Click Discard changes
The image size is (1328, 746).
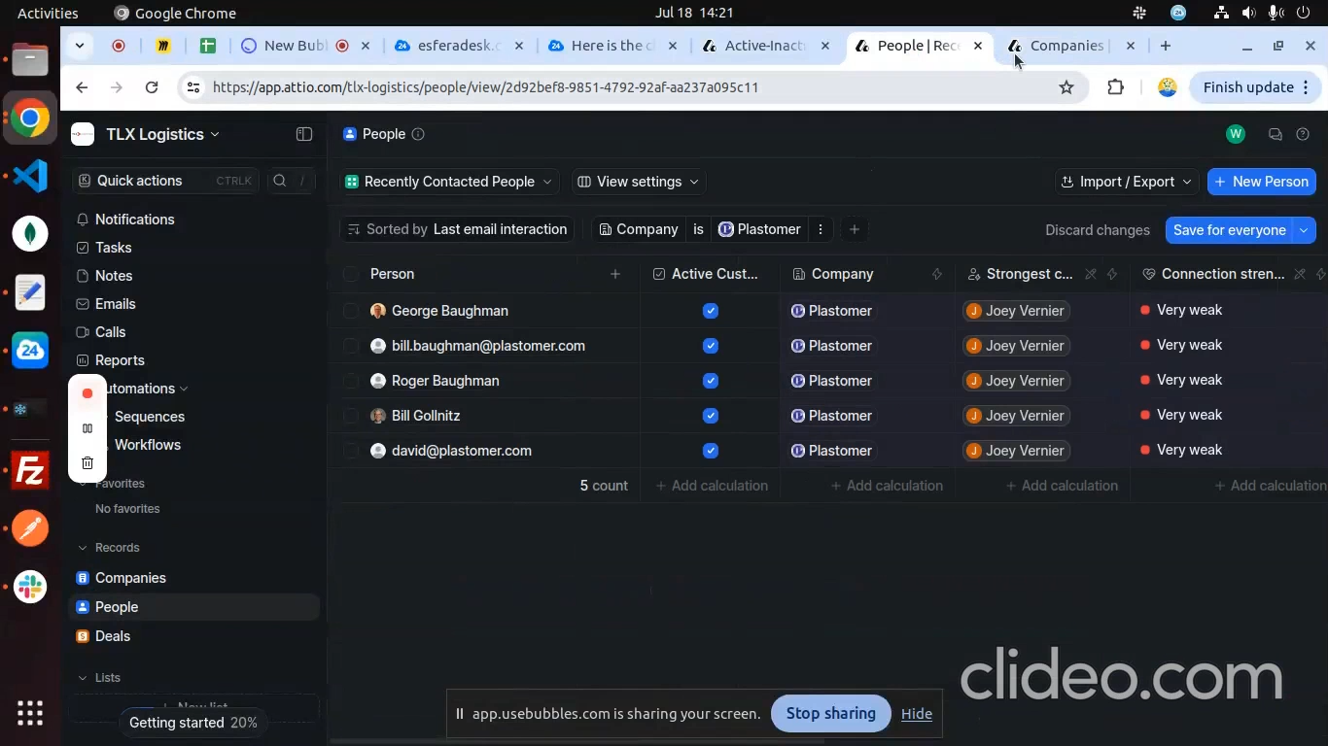(x=1097, y=230)
